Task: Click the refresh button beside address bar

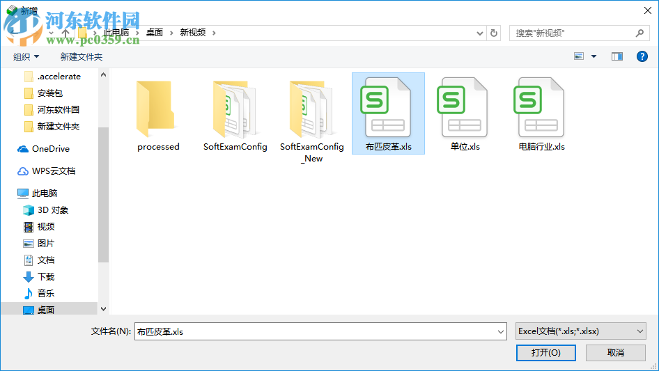Action: (494, 33)
